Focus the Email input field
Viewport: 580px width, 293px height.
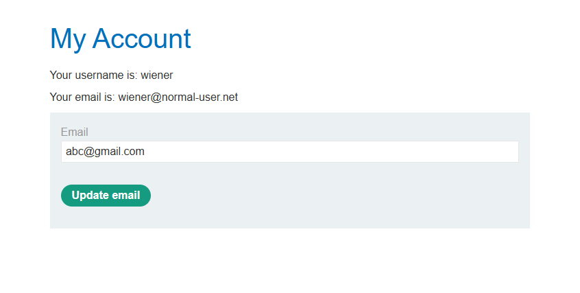click(x=289, y=152)
